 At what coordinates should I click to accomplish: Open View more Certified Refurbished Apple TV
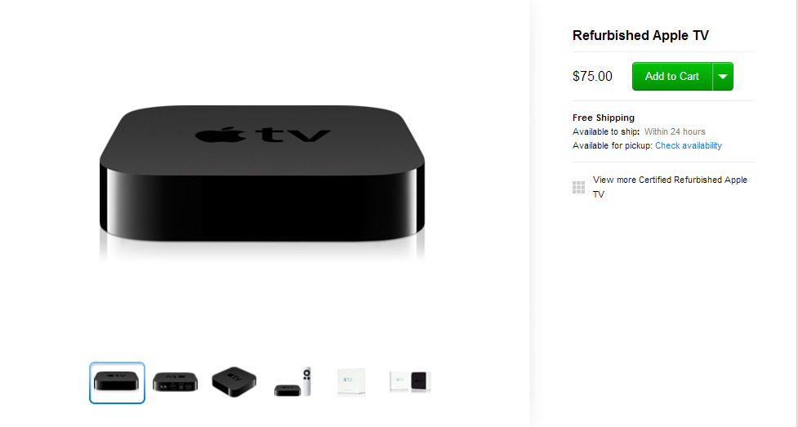pos(670,187)
